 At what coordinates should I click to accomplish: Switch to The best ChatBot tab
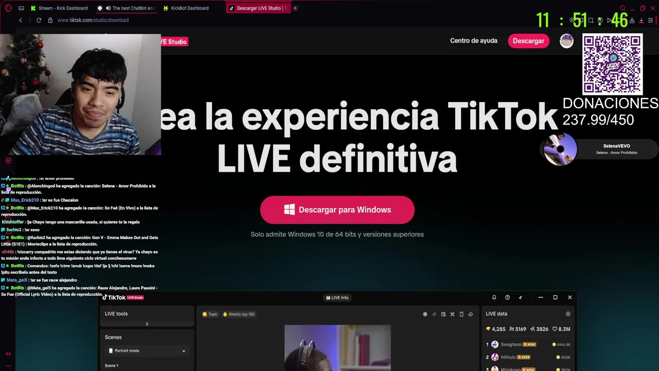126,8
